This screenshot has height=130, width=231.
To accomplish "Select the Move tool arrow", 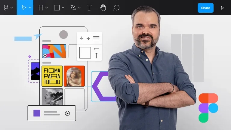I will [23, 8].
